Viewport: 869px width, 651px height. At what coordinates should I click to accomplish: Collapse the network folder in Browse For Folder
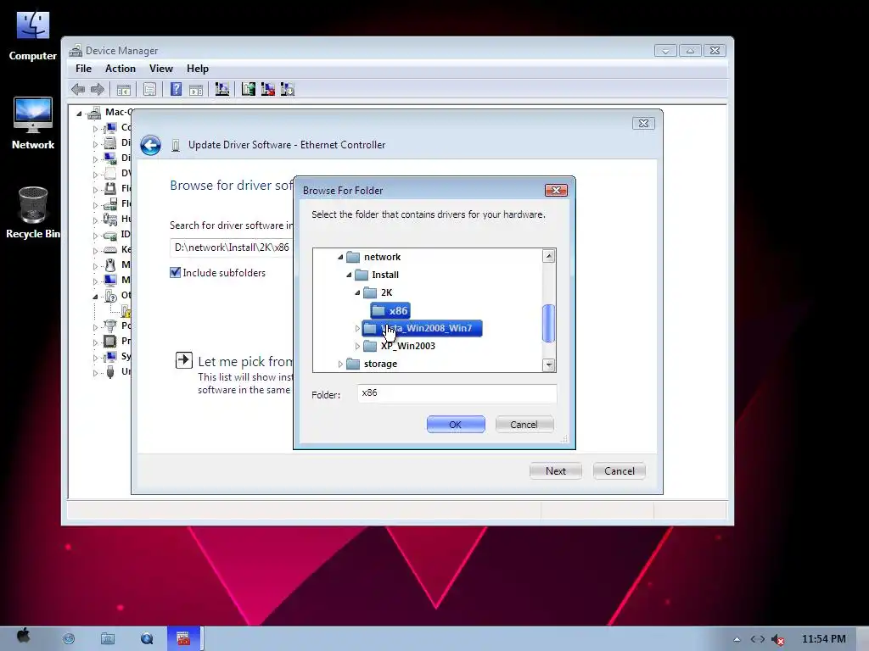[340, 258]
